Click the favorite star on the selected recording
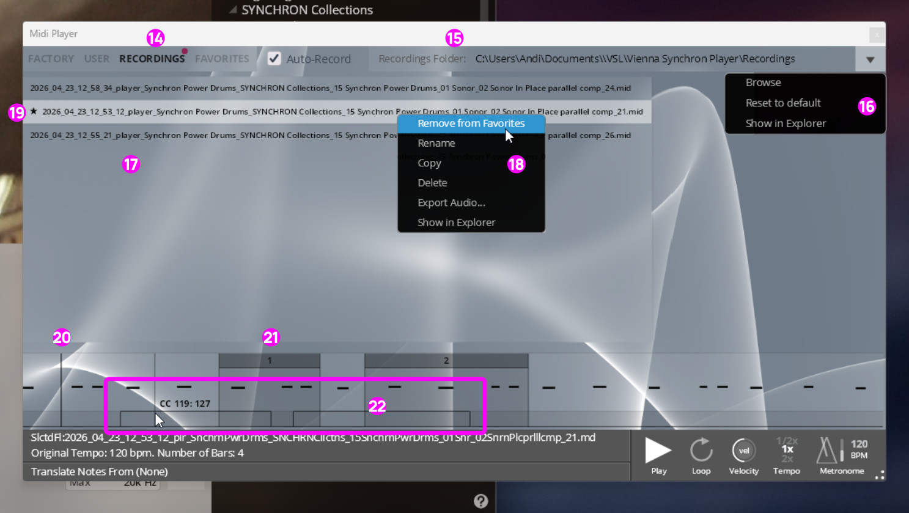Image resolution: width=909 pixels, height=513 pixels. point(34,111)
